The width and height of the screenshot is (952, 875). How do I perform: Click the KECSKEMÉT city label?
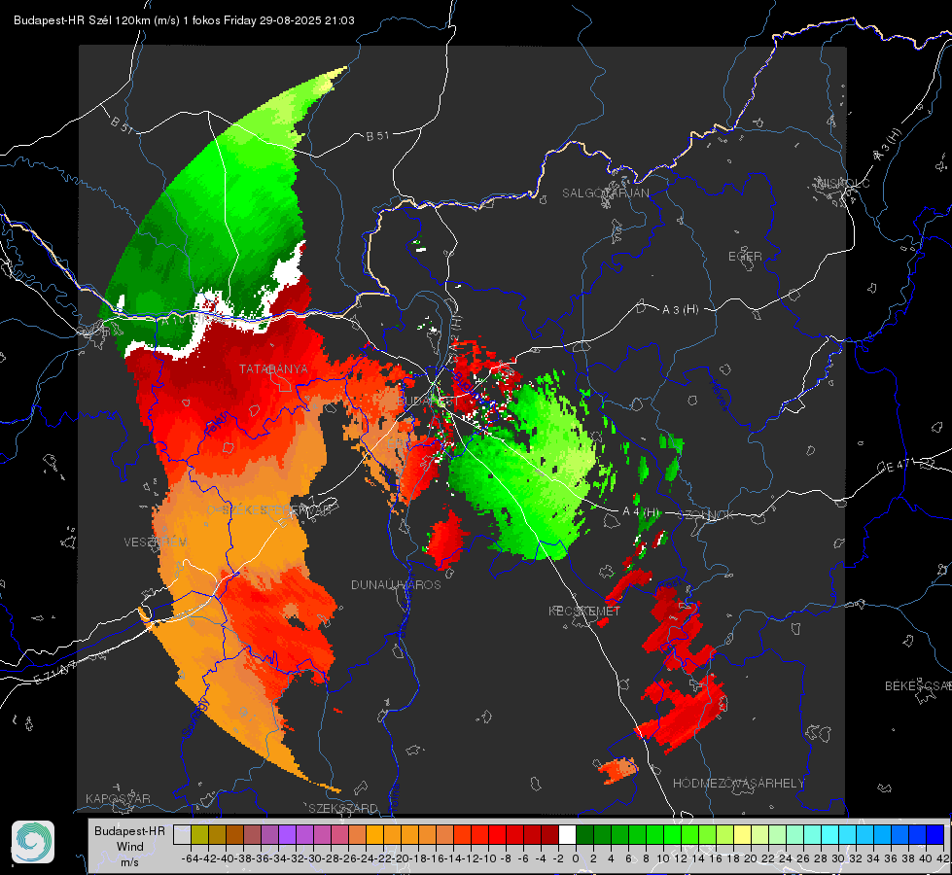coord(584,611)
